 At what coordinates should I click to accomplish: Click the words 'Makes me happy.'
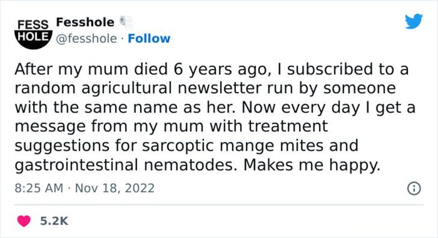click(x=312, y=165)
